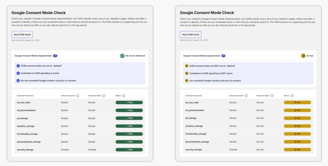Screen dimensions: 328x166
Task: Click Risk badge for ad_storage
Action: 297,118
